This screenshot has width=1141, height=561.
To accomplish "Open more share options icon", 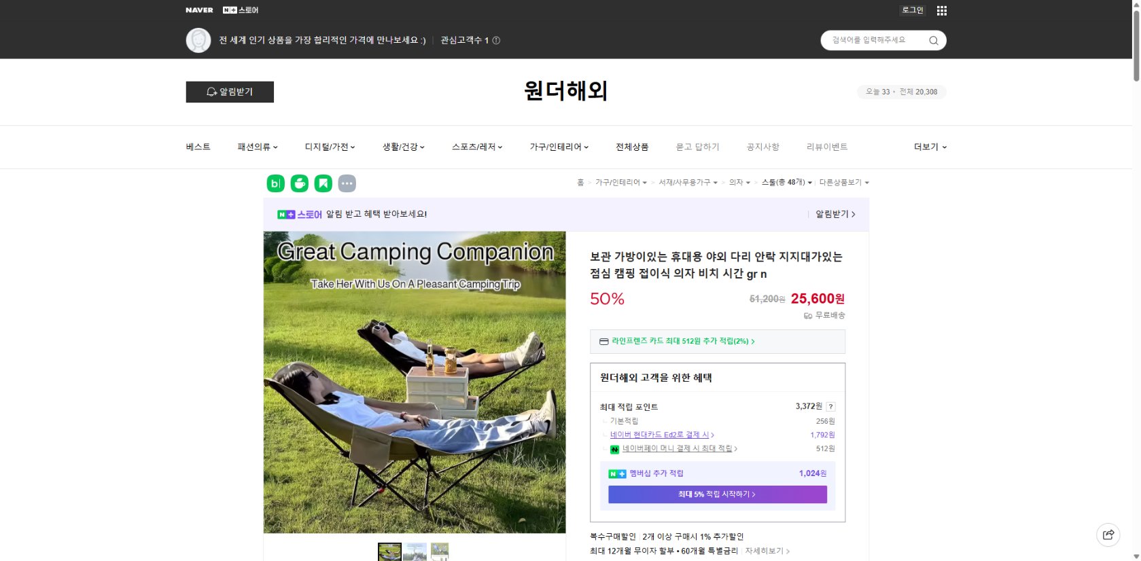I will (347, 183).
